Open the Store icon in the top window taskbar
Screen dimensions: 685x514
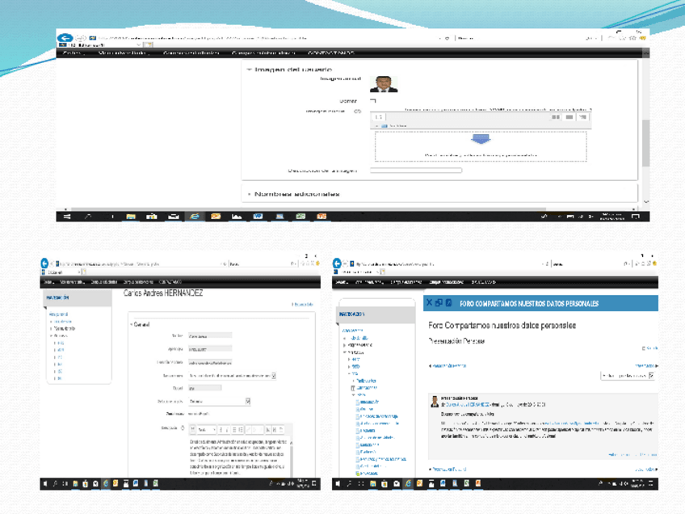tap(152, 217)
